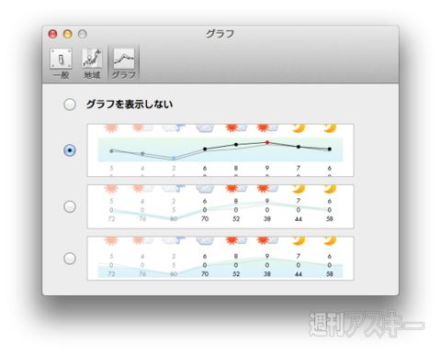Click the filled-area graph preview thumbnail
441x354 pixels.
click(x=220, y=259)
